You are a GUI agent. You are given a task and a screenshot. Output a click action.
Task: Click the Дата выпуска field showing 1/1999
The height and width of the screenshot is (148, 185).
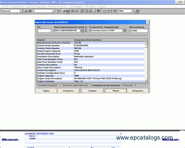(x=139, y=31)
